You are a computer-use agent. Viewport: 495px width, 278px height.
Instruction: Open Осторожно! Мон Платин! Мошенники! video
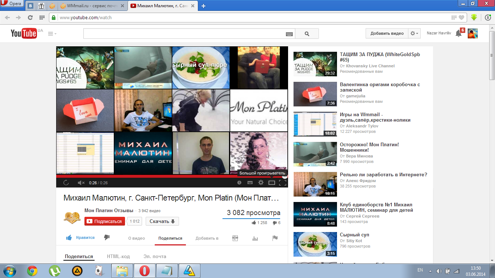coord(369,147)
